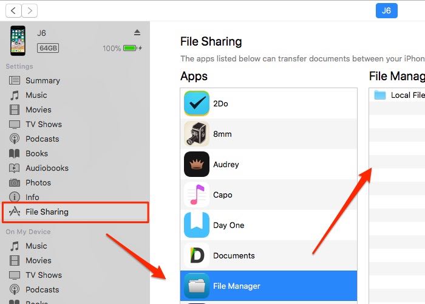This screenshot has width=425, height=304.
Task: Go forward with the right arrow
Action: [30, 10]
